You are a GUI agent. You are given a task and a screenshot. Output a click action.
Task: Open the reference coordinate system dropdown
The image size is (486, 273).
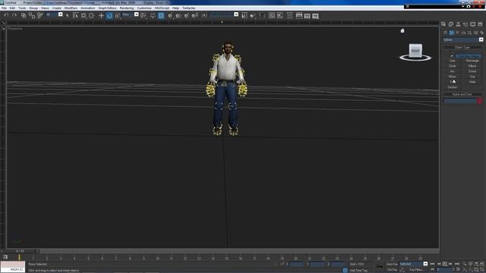130,14
